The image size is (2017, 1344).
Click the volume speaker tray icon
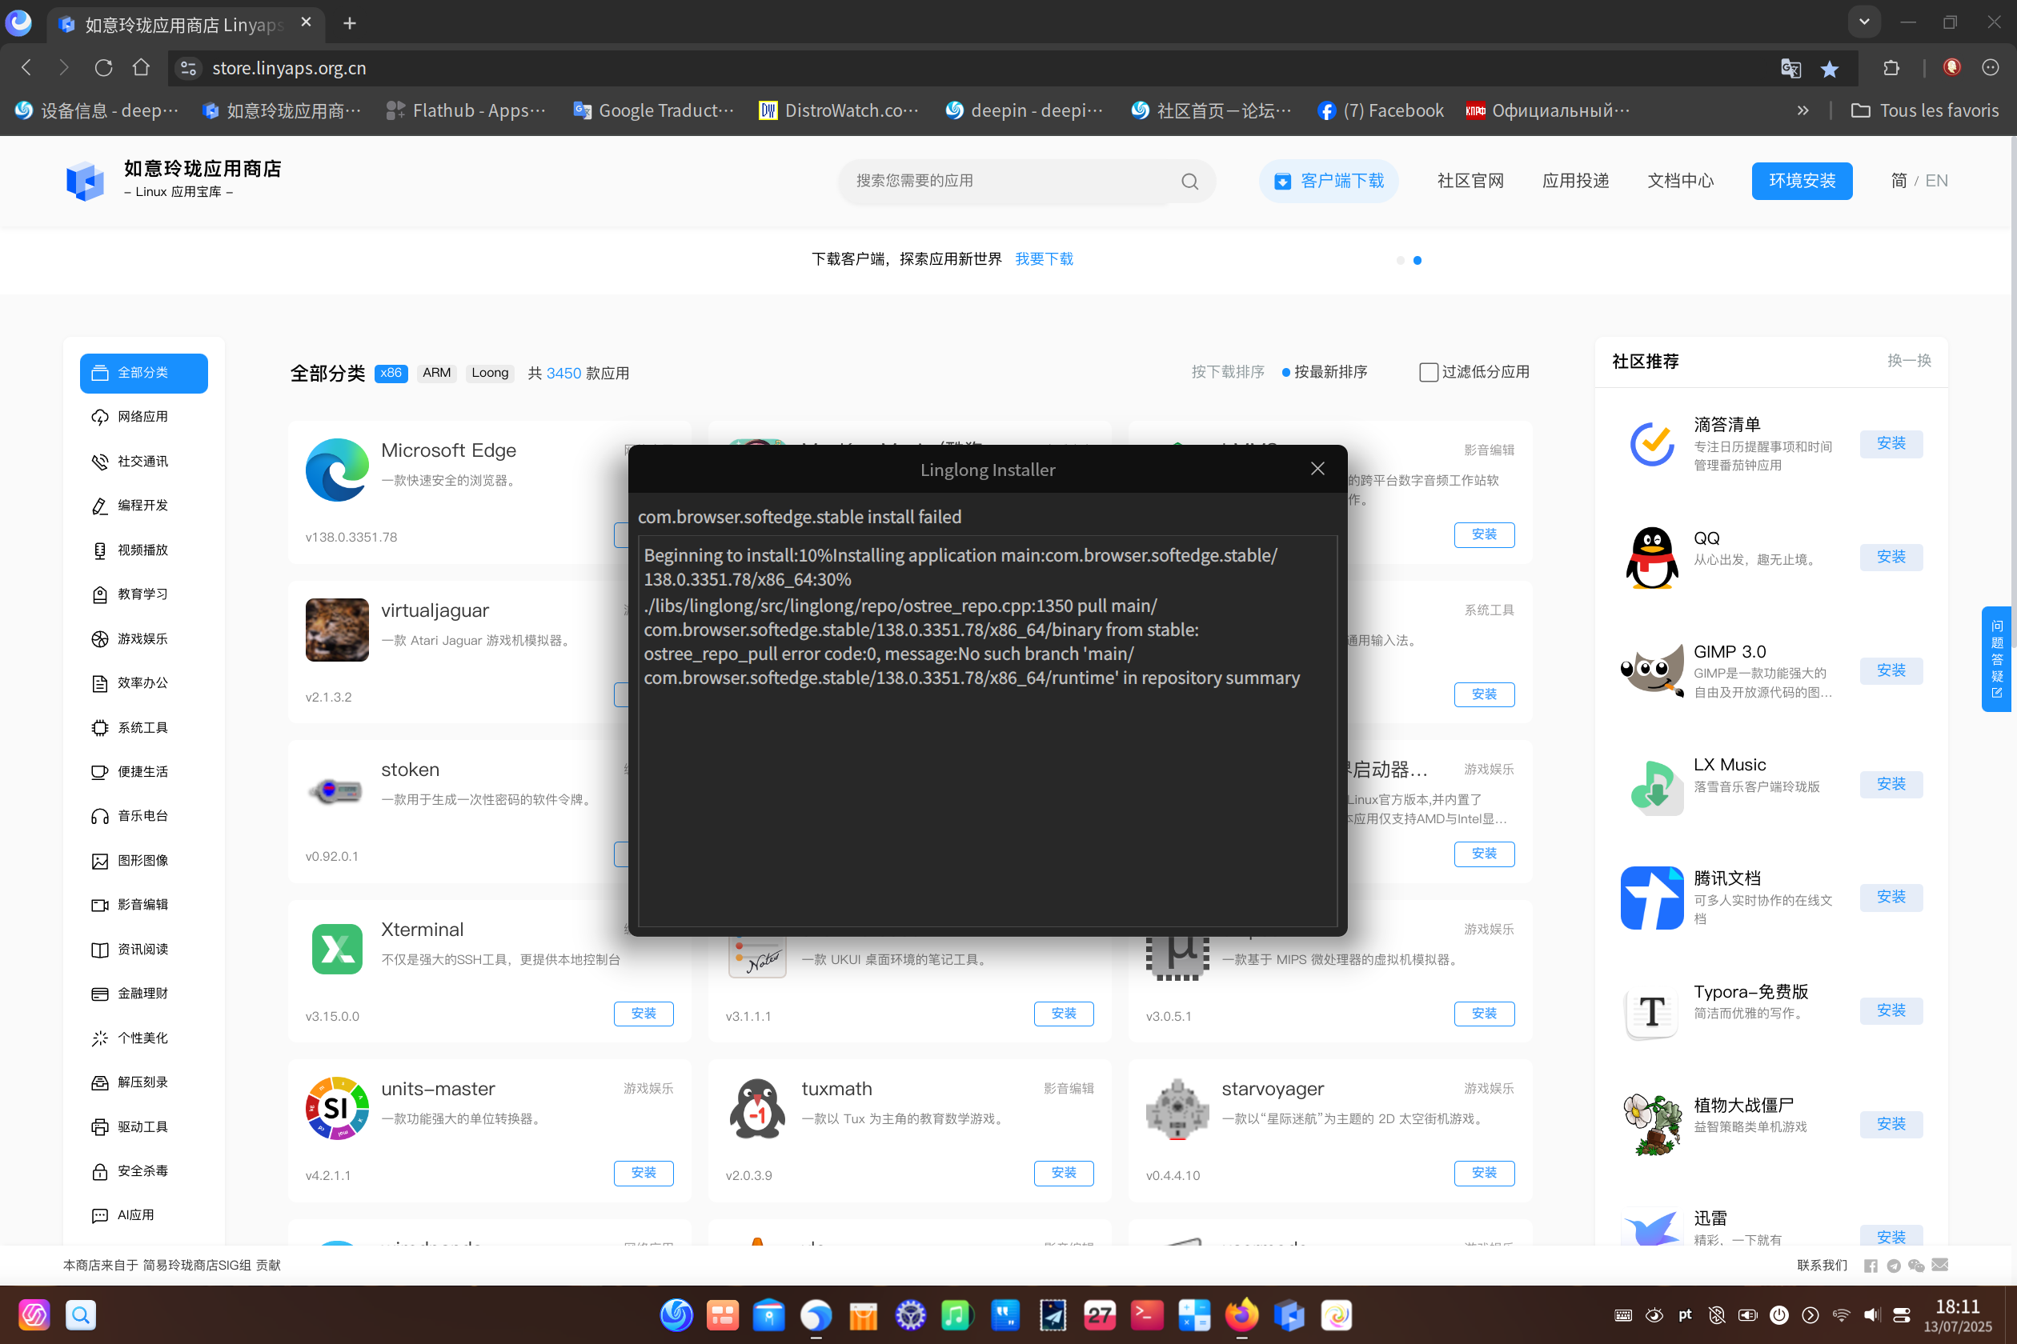1871,1315
